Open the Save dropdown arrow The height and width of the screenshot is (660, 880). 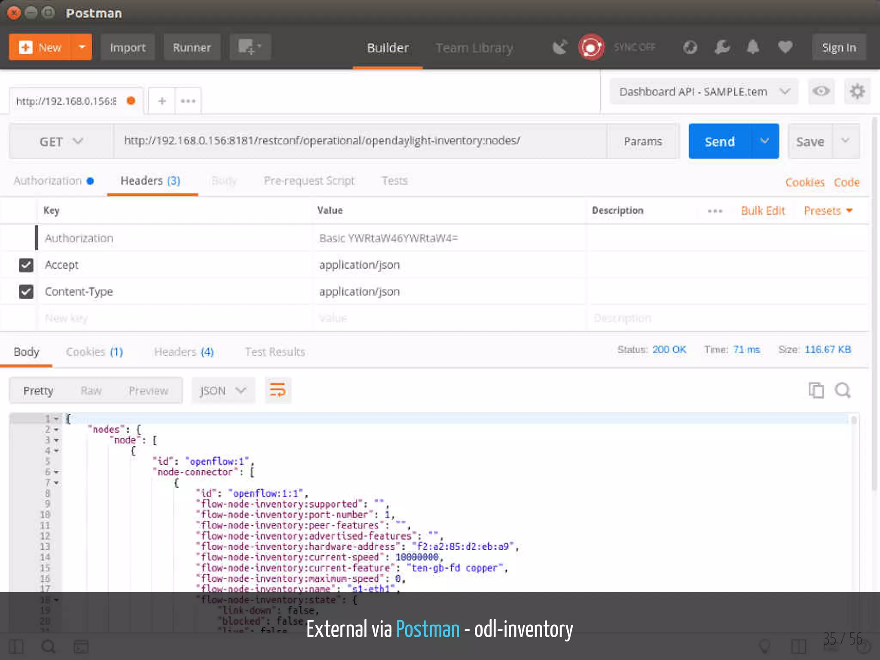pos(846,141)
